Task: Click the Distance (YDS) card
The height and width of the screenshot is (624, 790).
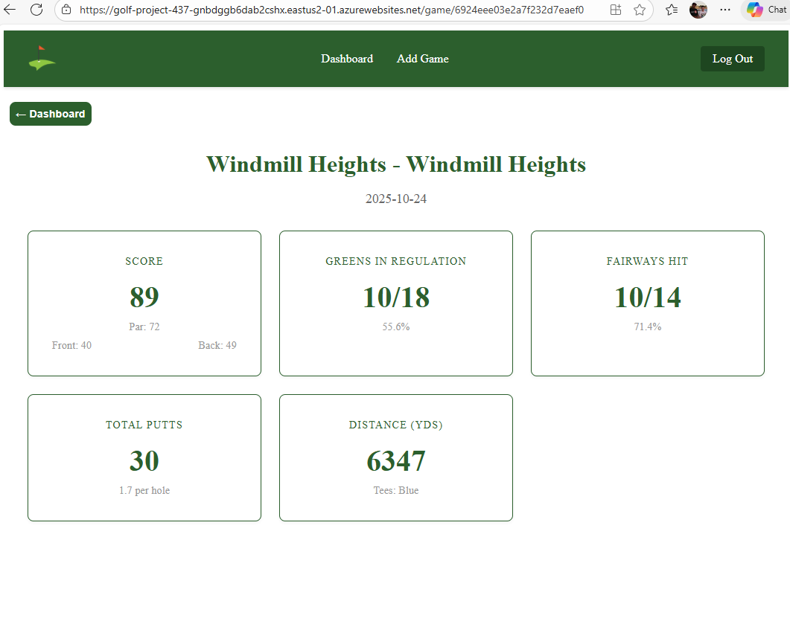Action: click(396, 457)
